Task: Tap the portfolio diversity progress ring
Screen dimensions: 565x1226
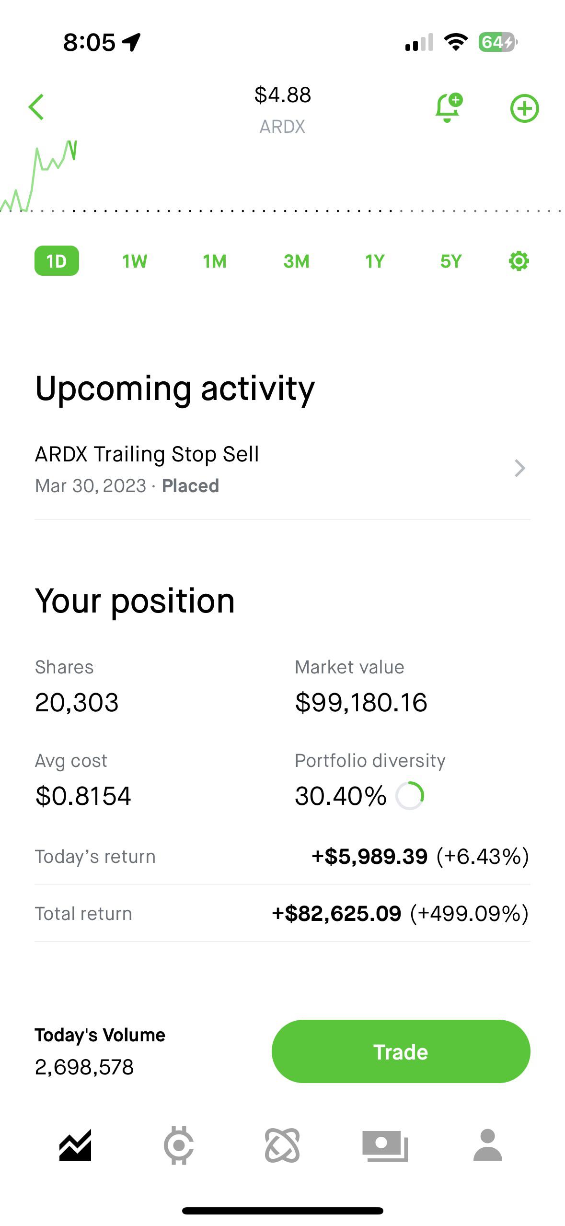Action: [x=410, y=796]
